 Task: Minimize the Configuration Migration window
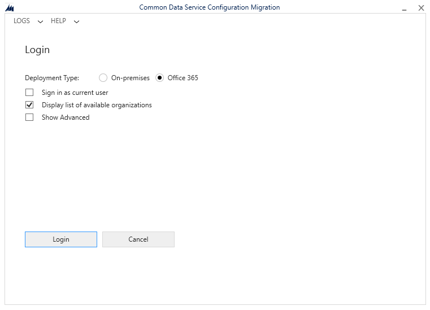coord(404,8)
